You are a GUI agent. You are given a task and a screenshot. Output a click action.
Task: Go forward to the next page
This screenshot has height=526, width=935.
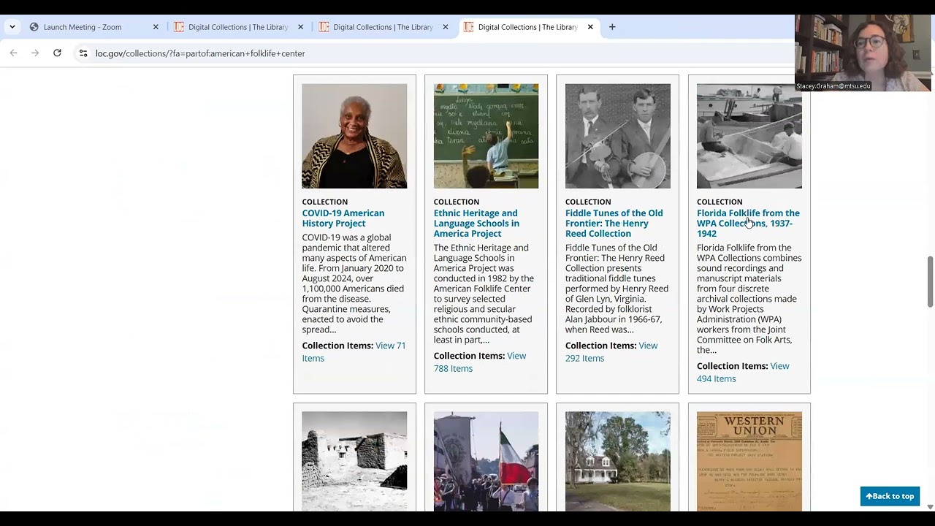click(x=35, y=53)
